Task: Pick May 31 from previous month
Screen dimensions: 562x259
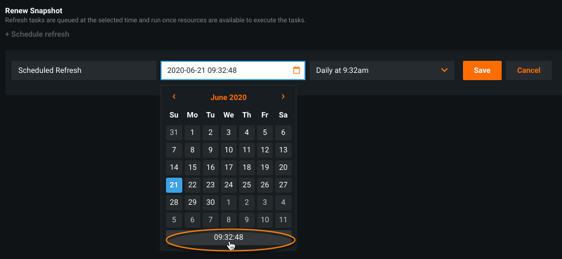Action: pyautogui.click(x=174, y=133)
